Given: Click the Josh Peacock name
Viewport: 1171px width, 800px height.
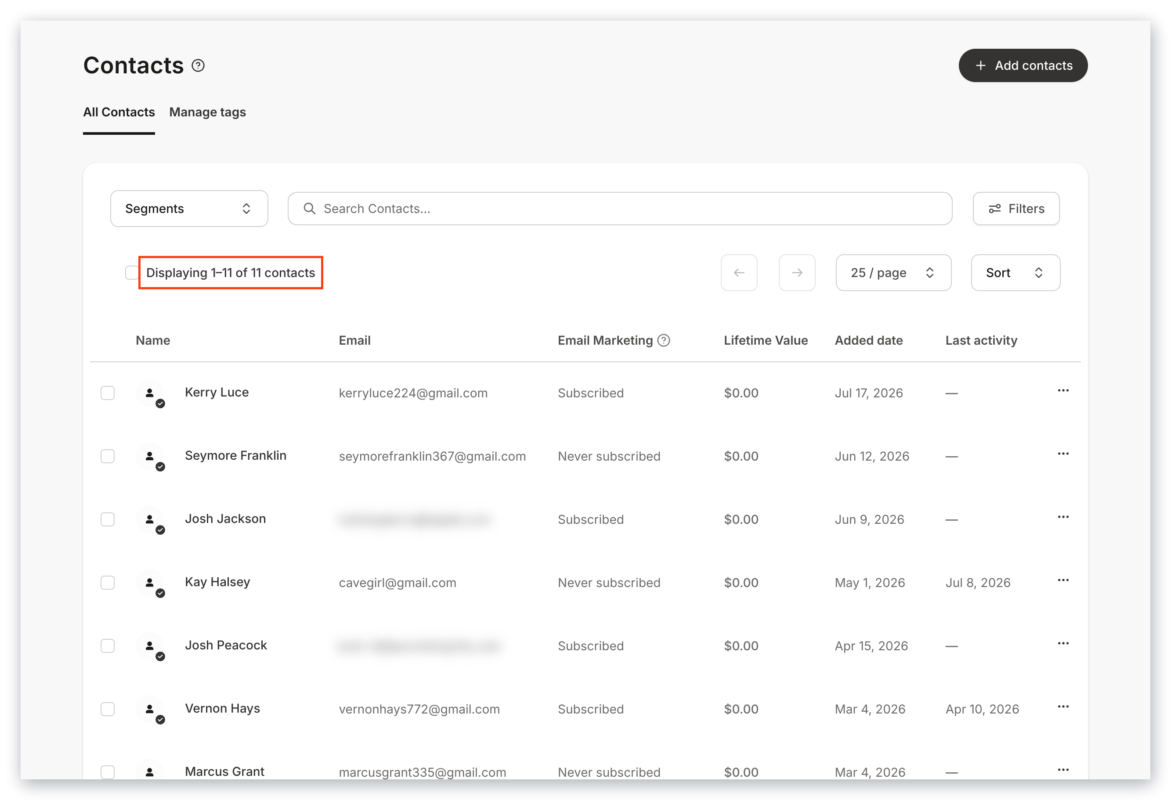Looking at the screenshot, I should click(x=226, y=645).
